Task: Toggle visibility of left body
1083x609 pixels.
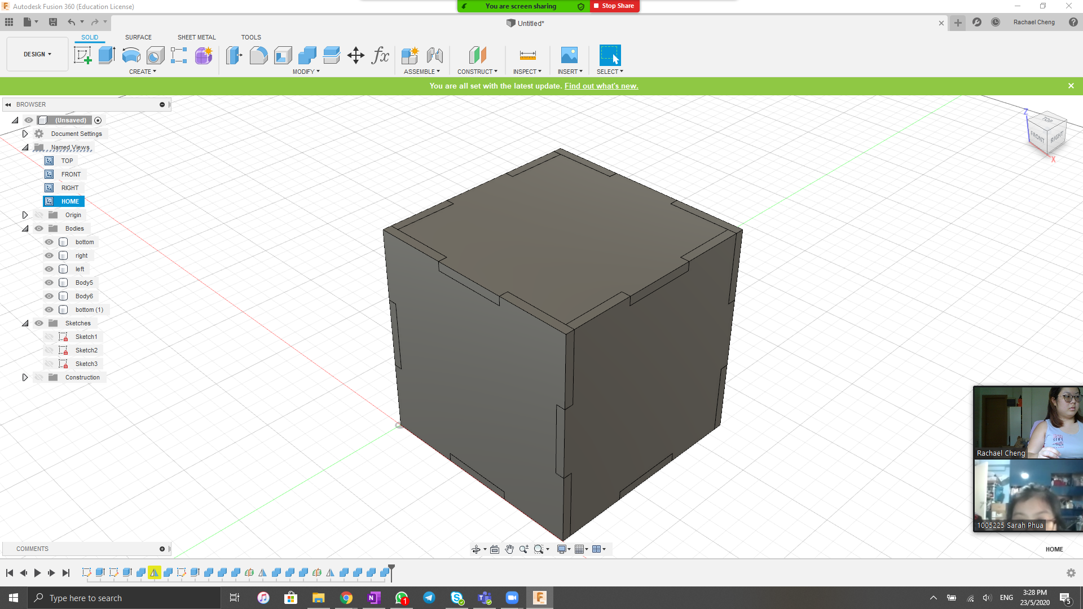Action: point(49,269)
